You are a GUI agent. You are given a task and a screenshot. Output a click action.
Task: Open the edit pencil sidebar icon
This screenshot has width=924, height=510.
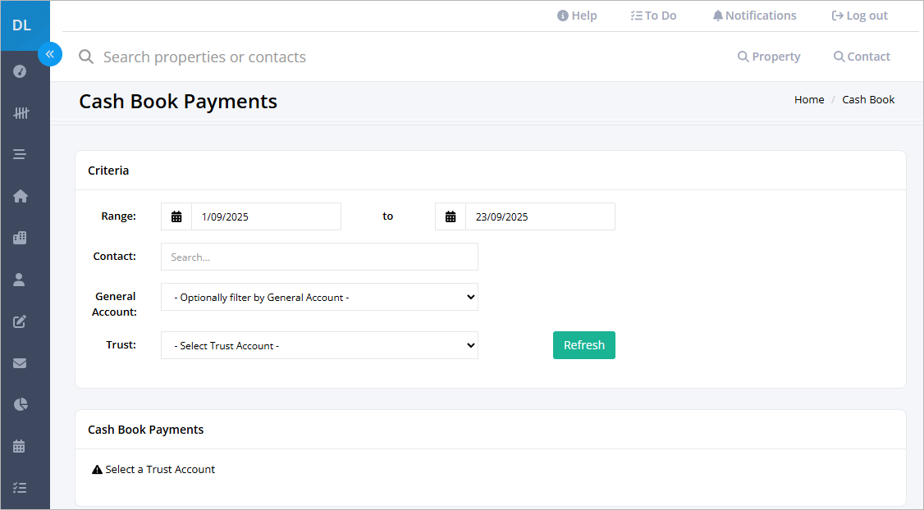[20, 321]
